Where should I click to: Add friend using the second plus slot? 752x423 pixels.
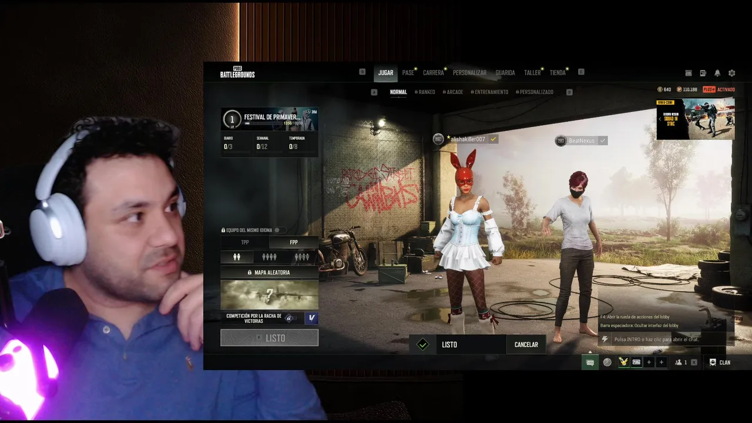662,362
